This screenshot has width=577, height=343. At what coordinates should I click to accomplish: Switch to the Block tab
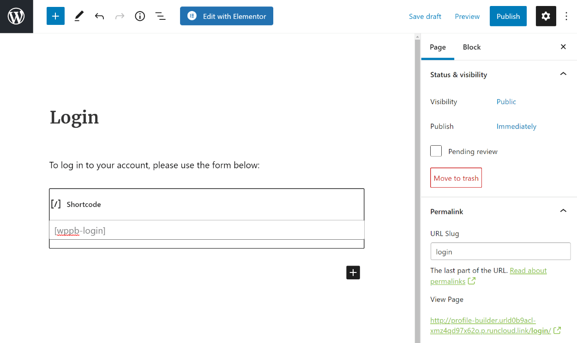coord(472,47)
